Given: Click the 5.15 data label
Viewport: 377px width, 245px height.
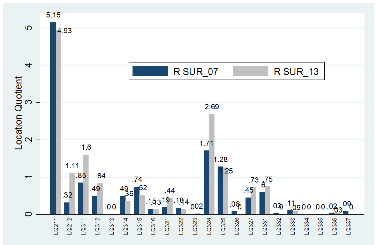Looking at the screenshot, I should coord(53,16).
